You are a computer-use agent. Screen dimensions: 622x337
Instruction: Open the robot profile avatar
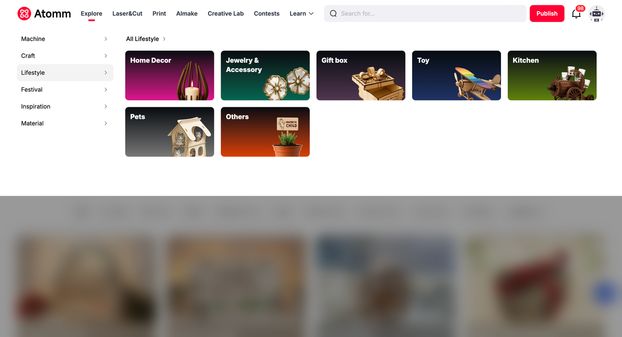(596, 14)
